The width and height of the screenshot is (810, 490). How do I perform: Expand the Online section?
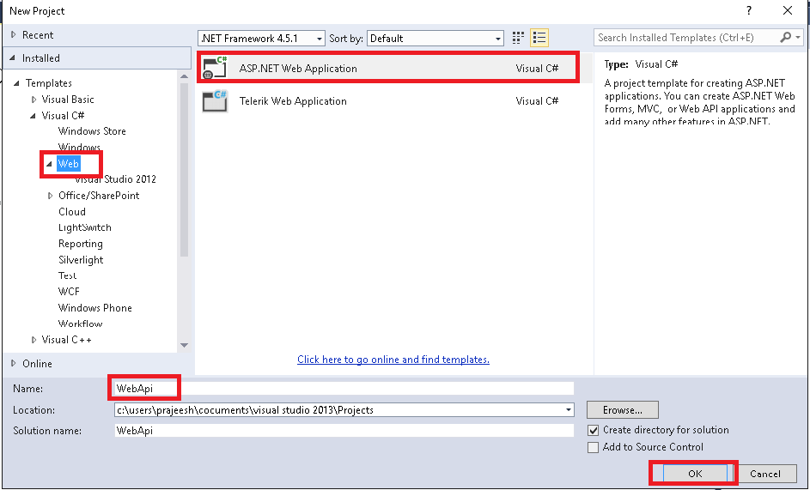pos(14,364)
